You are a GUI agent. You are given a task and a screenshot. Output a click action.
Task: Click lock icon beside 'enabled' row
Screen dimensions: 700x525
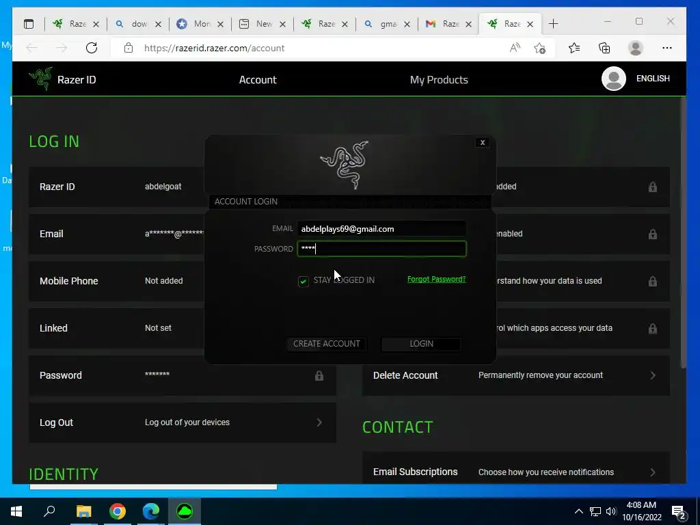pos(652,234)
